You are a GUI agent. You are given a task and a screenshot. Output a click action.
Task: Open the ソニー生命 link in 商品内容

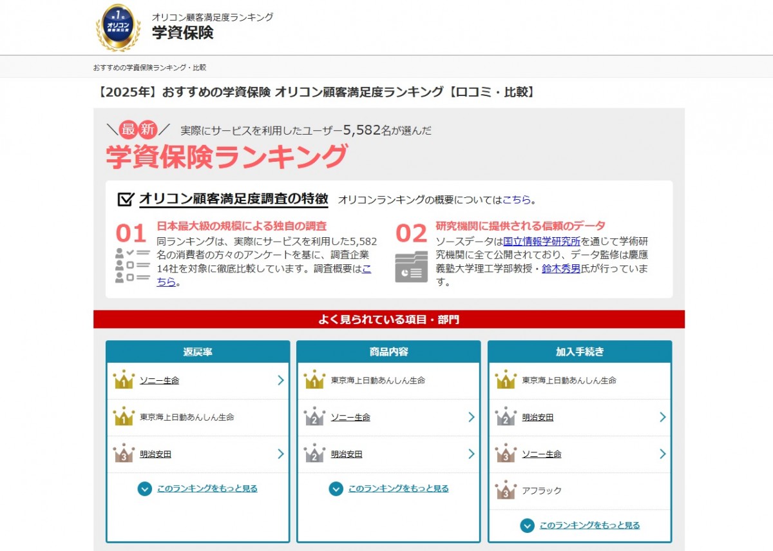click(350, 417)
